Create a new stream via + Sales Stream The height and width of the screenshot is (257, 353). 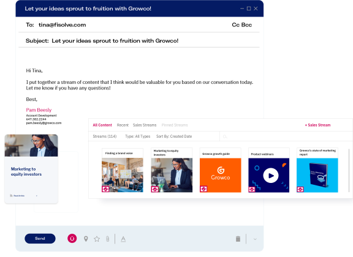(317, 125)
